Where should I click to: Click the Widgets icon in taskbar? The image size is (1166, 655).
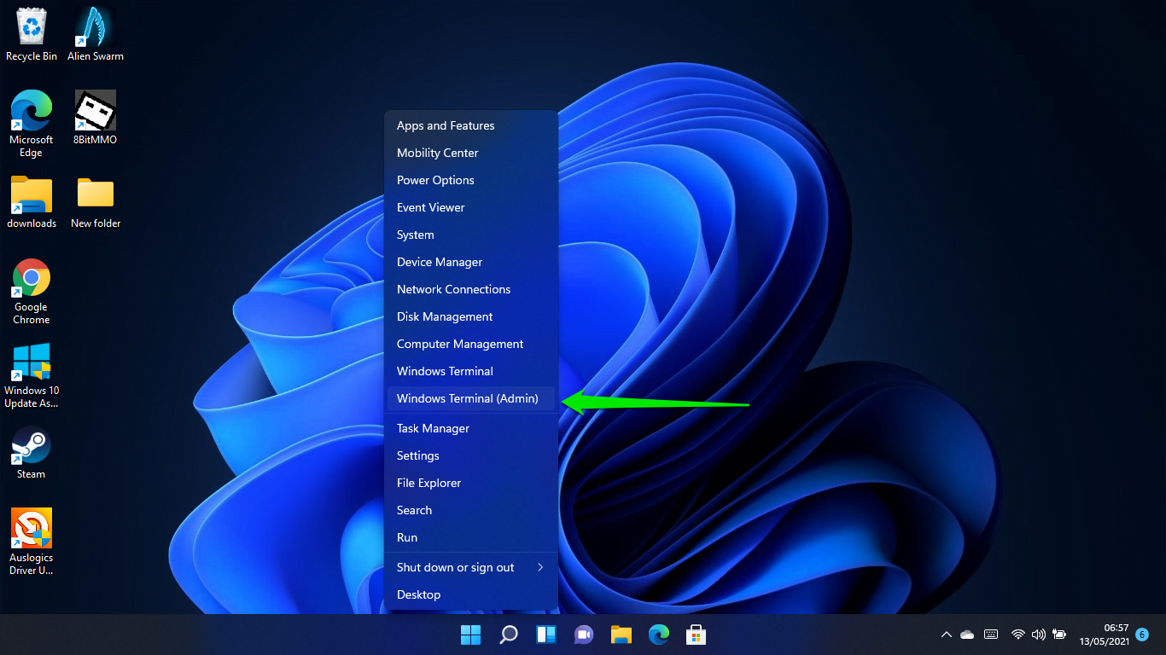(546, 635)
